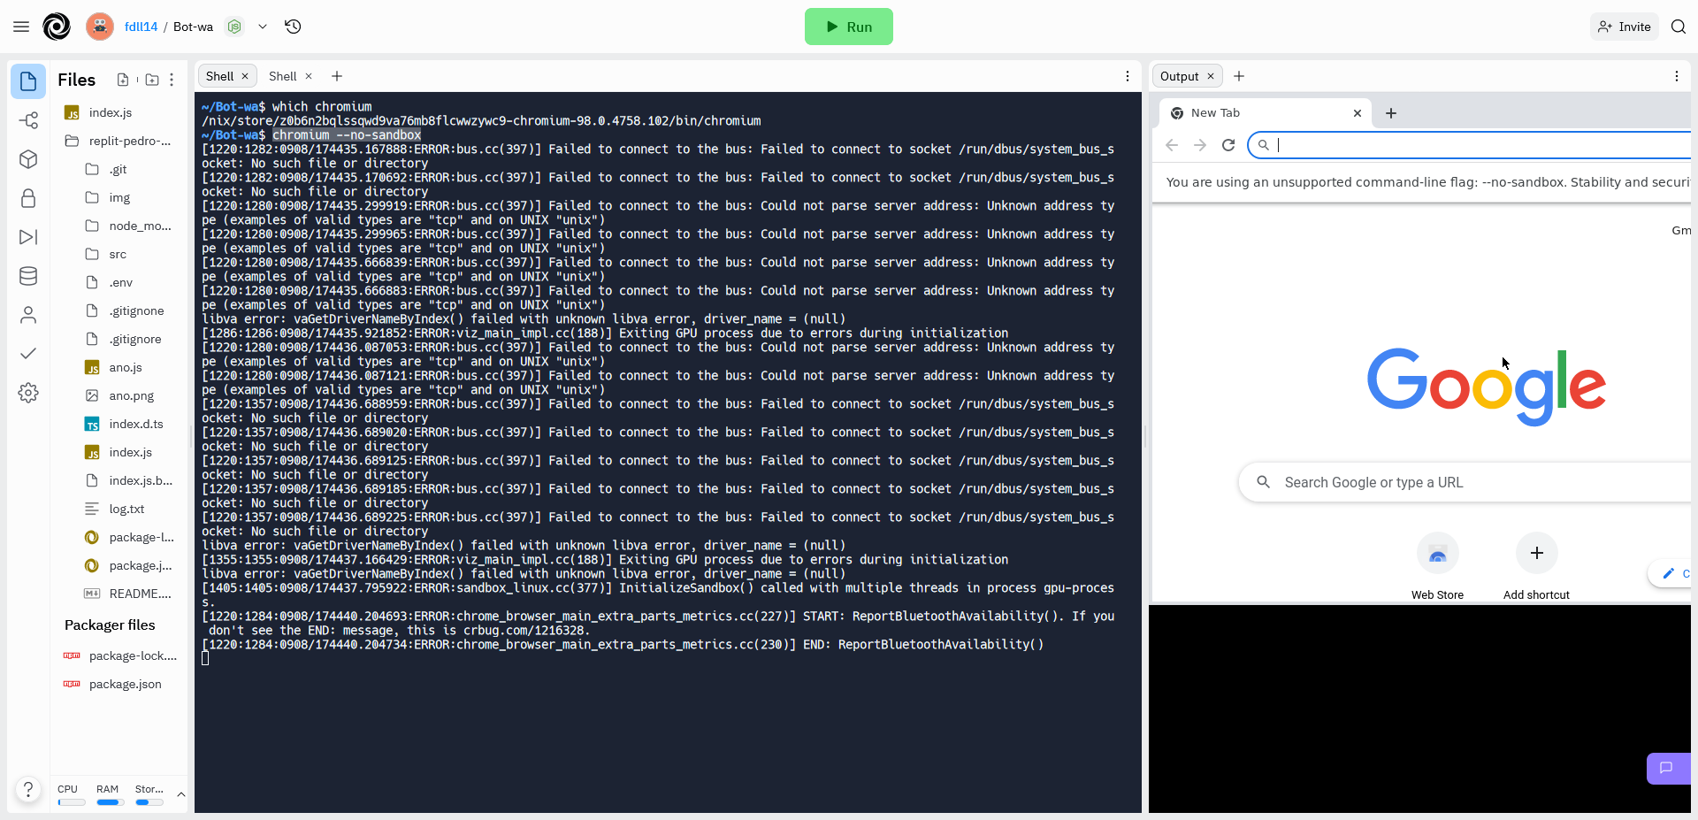1698x820 pixels.
Task: Open the shell pane kebab menu
Action: 1128,76
